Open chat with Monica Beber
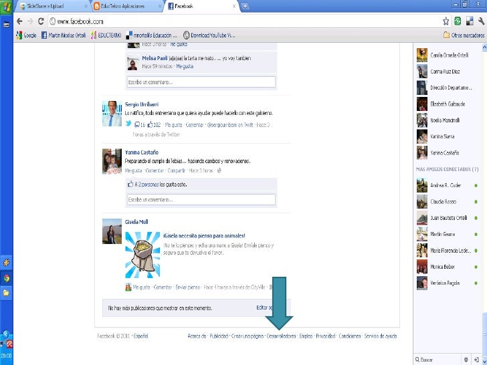487x365 pixels. 447,267
